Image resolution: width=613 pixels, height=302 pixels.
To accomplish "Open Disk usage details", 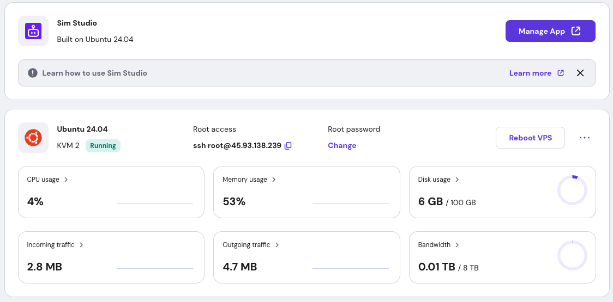I will click(x=438, y=180).
